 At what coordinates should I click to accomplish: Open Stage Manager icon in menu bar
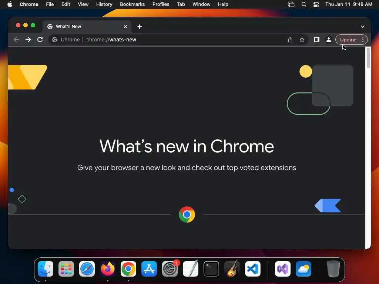(291, 4)
